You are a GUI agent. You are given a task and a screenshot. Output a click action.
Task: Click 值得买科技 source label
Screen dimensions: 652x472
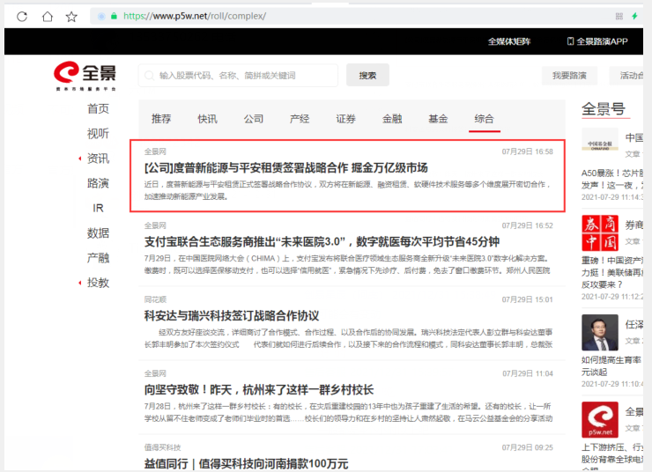pyautogui.click(x=163, y=447)
